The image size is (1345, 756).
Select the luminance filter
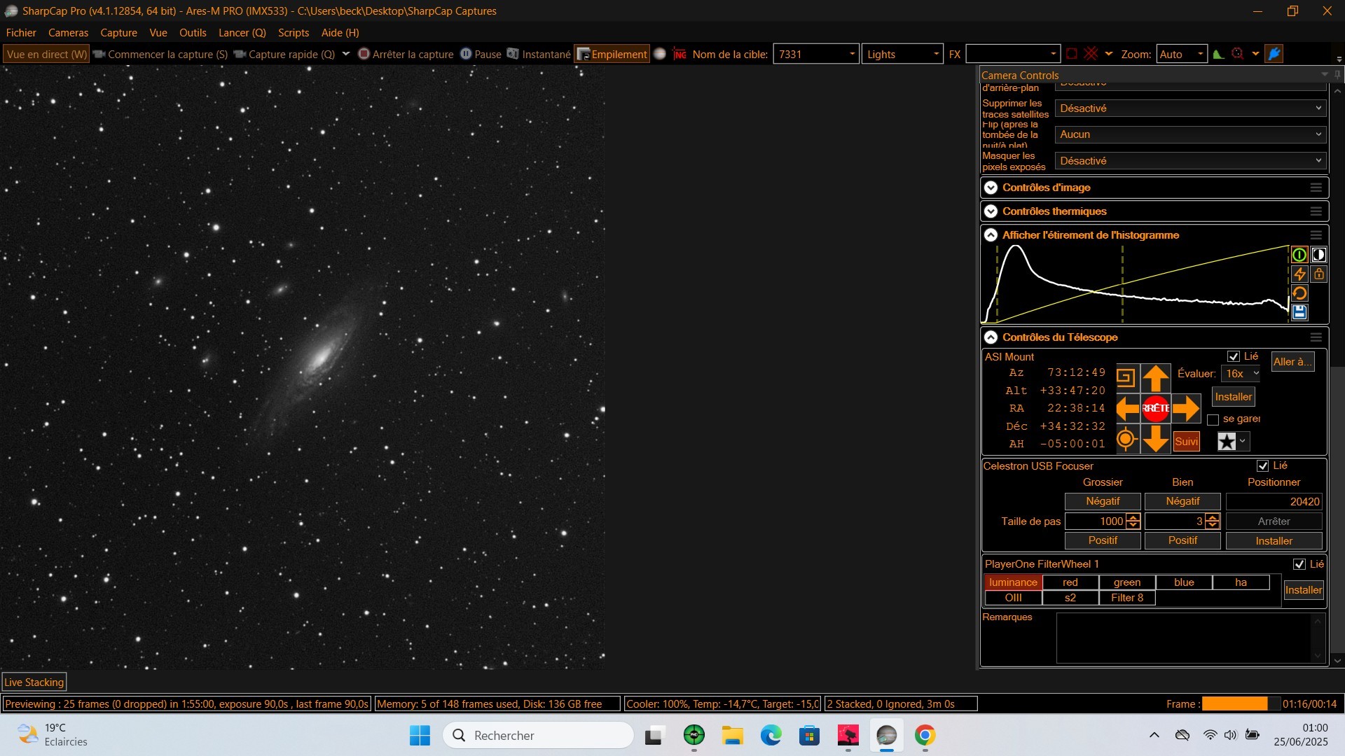click(1013, 582)
